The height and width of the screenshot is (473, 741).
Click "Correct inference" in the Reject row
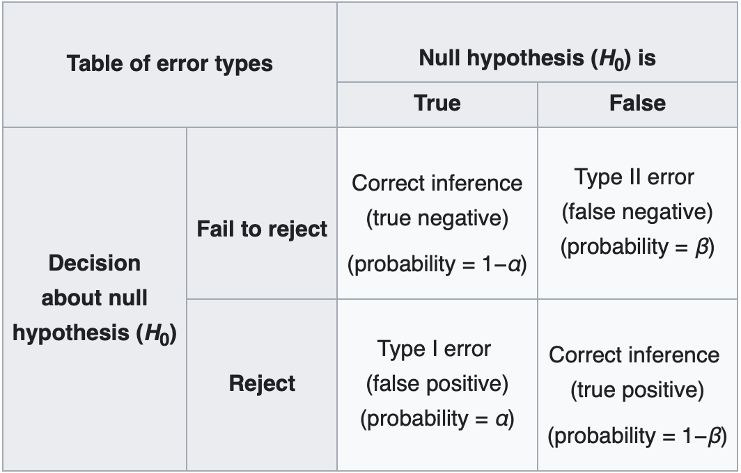point(634,355)
